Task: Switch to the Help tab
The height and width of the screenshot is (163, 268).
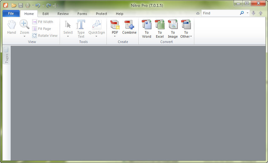Action: click(119, 14)
